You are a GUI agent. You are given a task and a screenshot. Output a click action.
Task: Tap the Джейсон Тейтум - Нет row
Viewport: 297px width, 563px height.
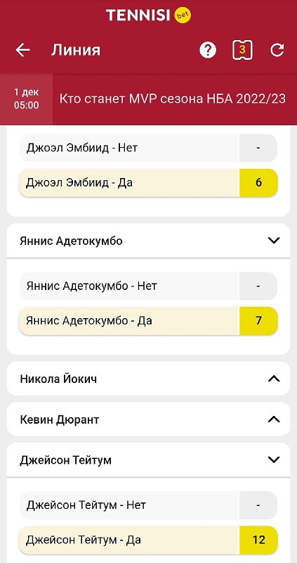tap(148, 505)
